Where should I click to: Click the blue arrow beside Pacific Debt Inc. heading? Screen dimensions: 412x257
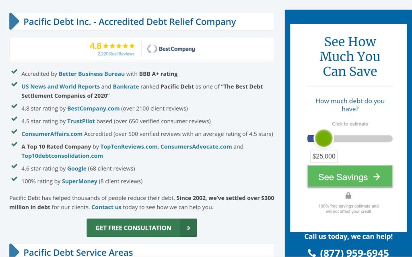[x=14, y=21]
